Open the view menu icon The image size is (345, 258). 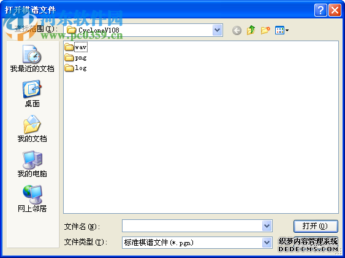282,31
